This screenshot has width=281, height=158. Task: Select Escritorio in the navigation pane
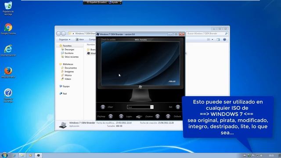[69, 53]
